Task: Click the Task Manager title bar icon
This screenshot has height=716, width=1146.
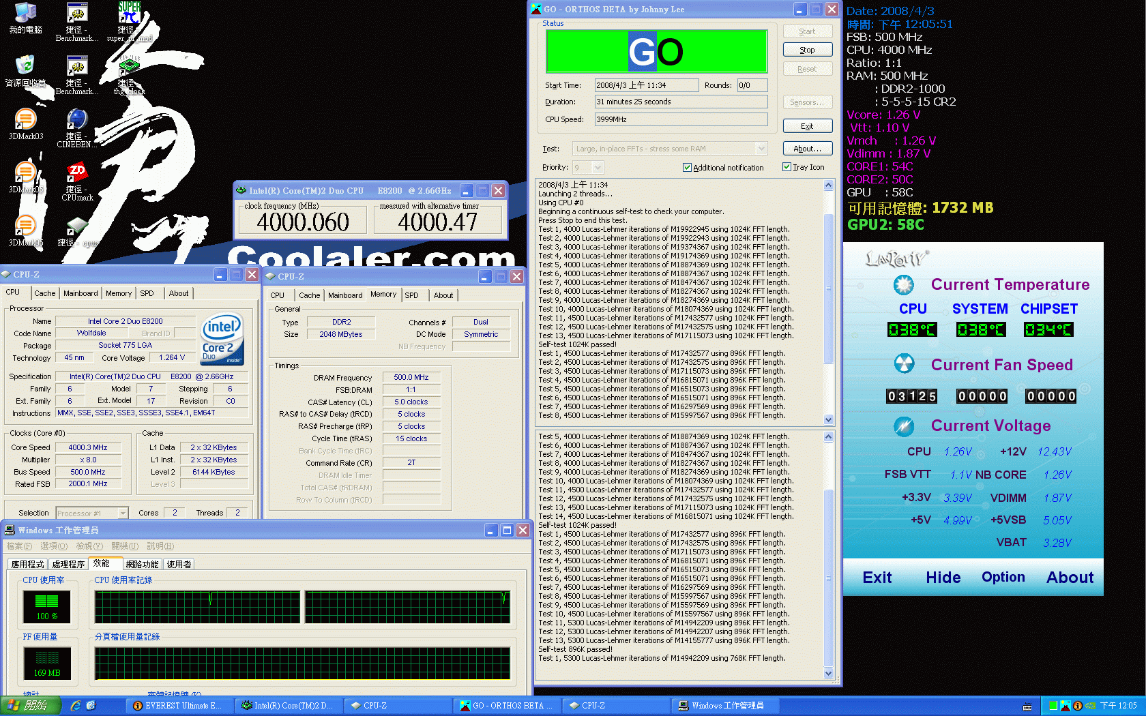Action: pos(10,530)
